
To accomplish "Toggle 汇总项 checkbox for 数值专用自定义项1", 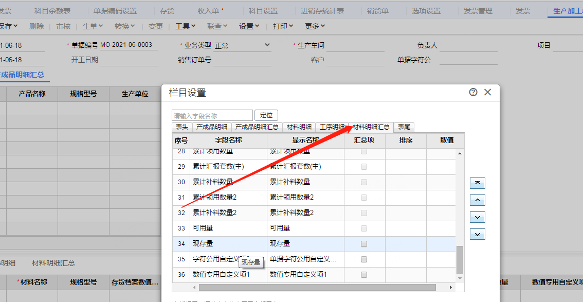I will tap(364, 275).
